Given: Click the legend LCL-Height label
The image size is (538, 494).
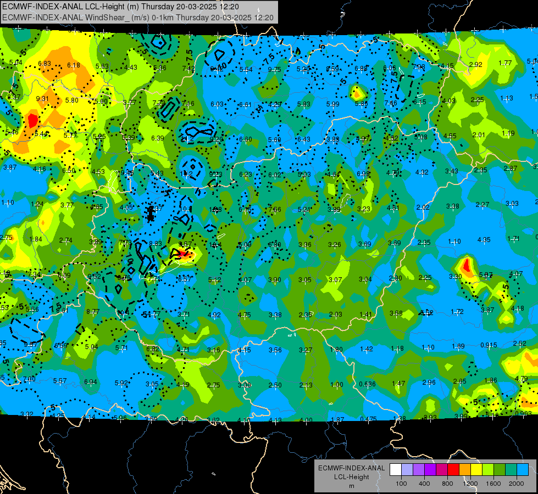Looking at the screenshot, I should [352, 477].
